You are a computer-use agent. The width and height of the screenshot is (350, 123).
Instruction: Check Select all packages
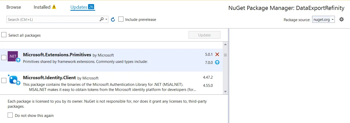[x=4, y=35]
